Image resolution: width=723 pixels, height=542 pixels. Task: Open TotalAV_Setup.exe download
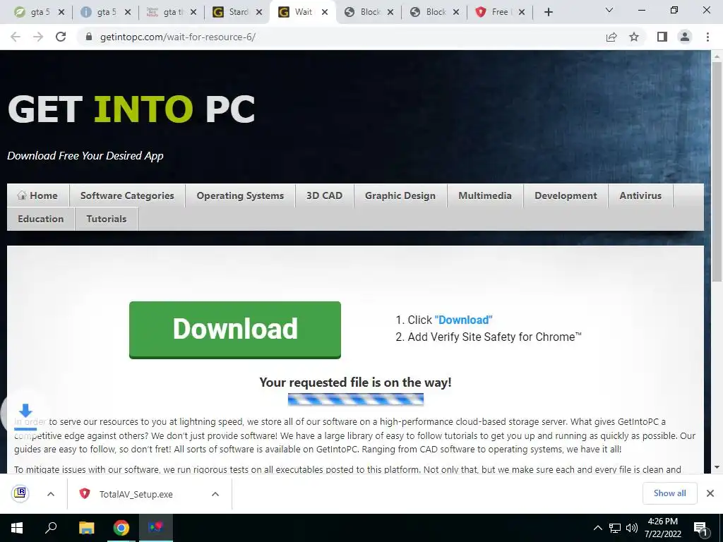tap(136, 494)
